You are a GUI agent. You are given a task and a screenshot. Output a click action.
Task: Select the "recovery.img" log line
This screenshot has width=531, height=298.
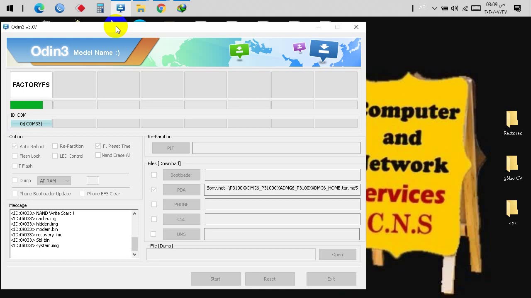[x=37, y=235]
